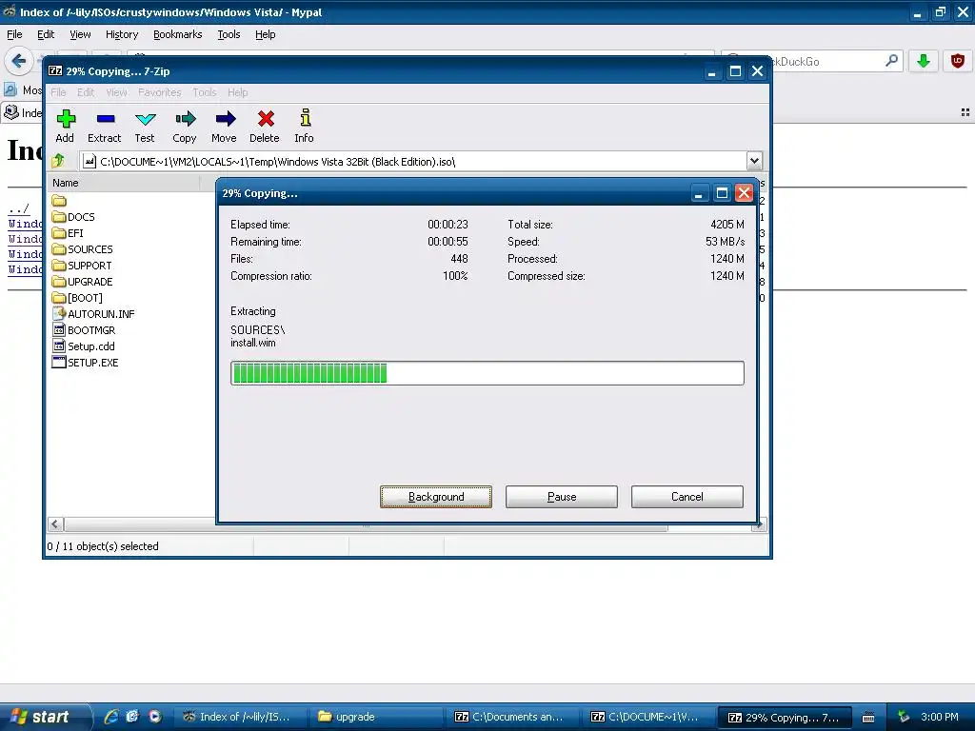Click the Mypal search magnifier icon
The height and width of the screenshot is (731, 975).
tap(891, 60)
